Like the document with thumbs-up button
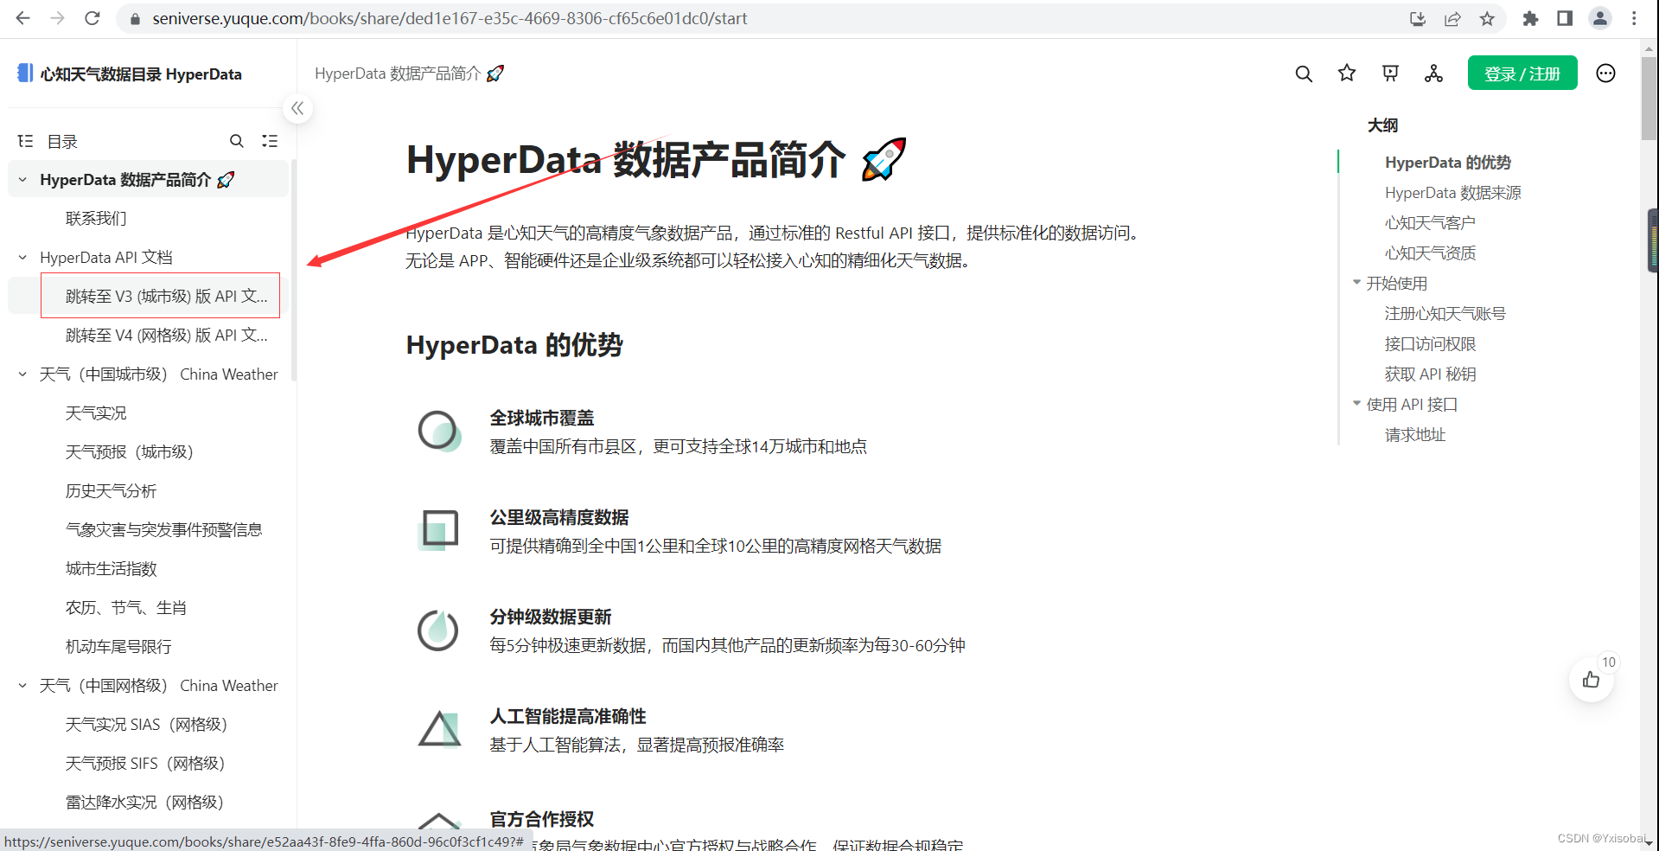1659x851 pixels. point(1591,680)
